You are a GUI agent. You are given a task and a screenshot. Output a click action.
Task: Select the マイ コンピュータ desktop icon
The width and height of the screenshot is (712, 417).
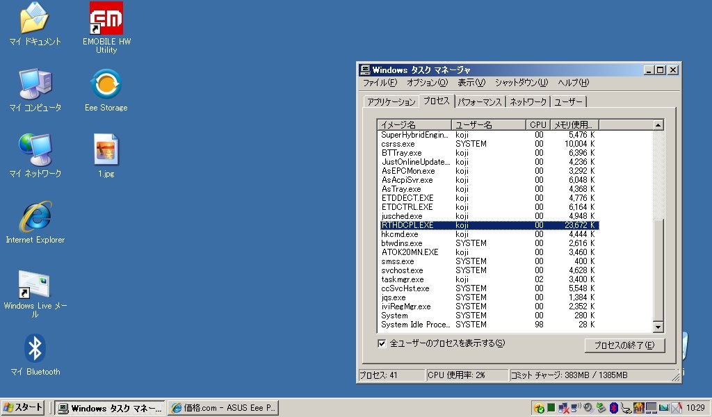click(x=35, y=90)
